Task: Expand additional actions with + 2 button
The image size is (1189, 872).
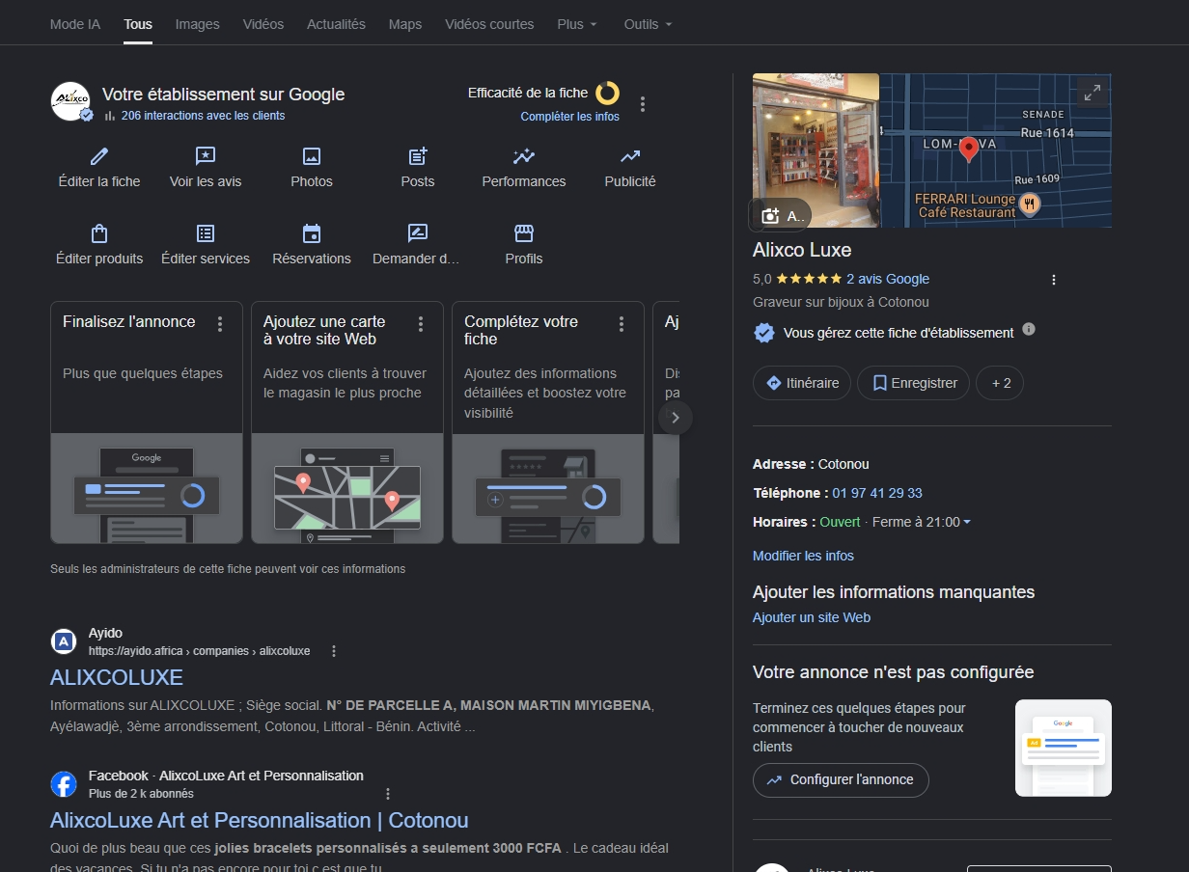Action: click(1000, 383)
